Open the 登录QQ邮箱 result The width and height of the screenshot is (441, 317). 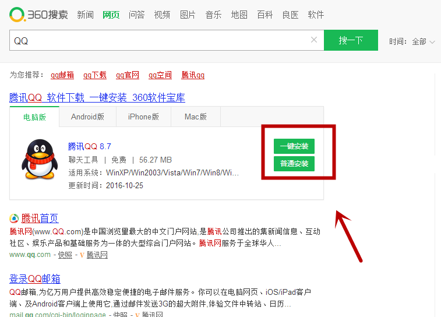[35, 279]
